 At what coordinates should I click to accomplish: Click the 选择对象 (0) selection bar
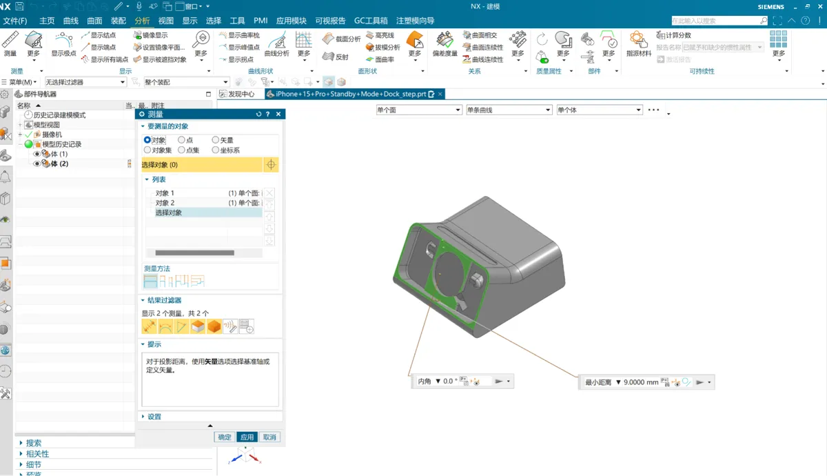click(x=202, y=165)
